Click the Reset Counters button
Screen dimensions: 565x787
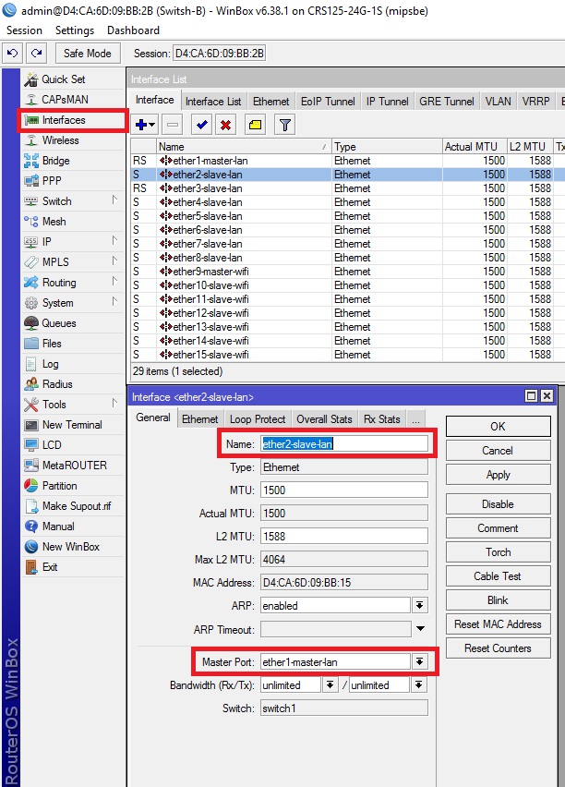[x=498, y=648]
